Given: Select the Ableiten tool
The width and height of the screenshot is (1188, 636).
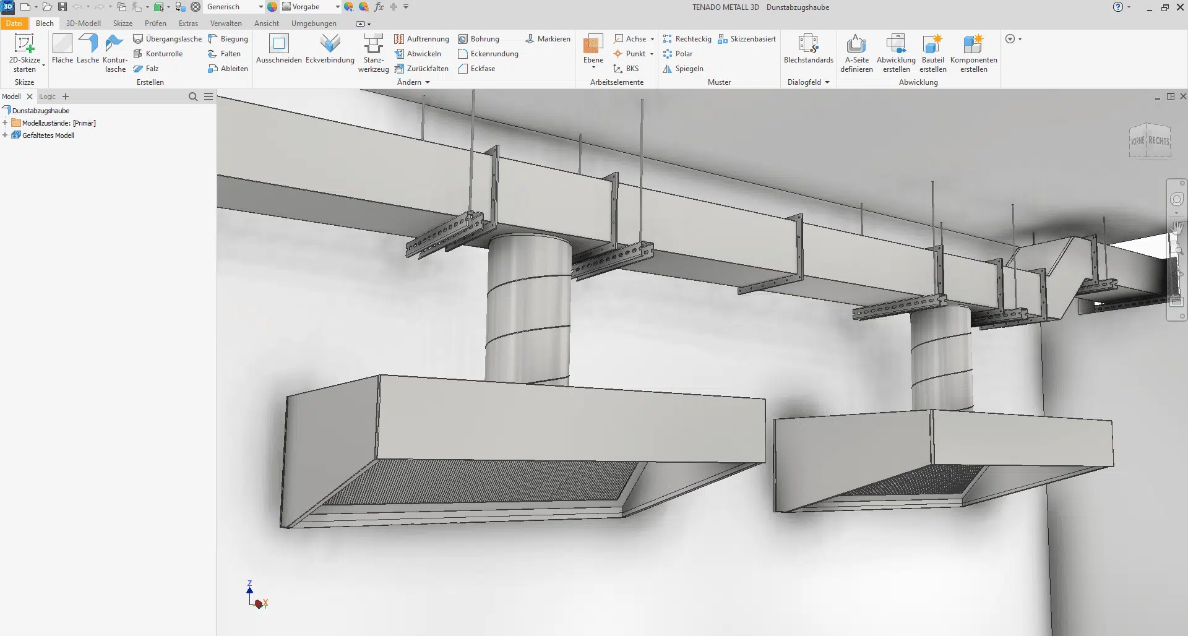Looking at the screenshot, I should pyautogui.click(x=228, y=69).
